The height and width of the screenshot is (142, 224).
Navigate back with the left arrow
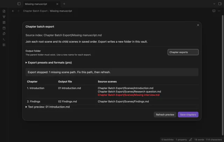pos(13,11)
